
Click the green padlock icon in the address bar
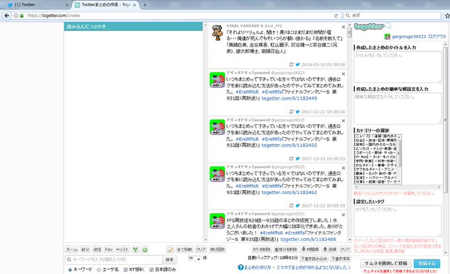22,15
